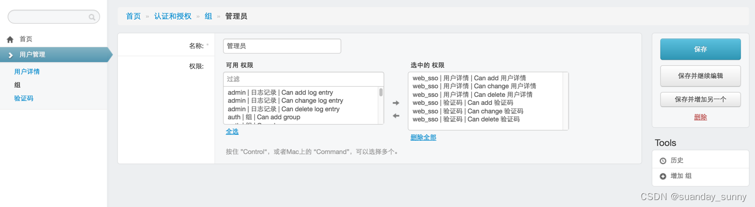755x207 pixels.
Task: Select 'web_sso | 验证码 | Can change 验证码'
Action: (468, 111)
